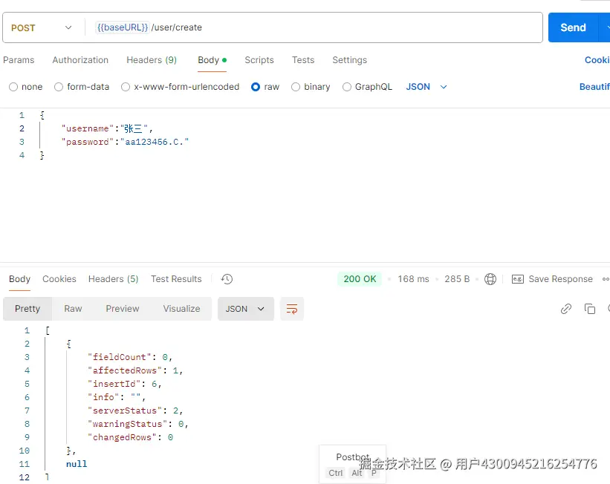Click the "serverStatus": 2 response line
This screenshot has height=484, width=610.
click(135, 411)
